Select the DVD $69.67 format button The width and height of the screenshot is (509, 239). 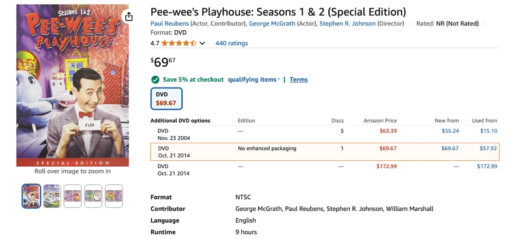click(166, 99)
